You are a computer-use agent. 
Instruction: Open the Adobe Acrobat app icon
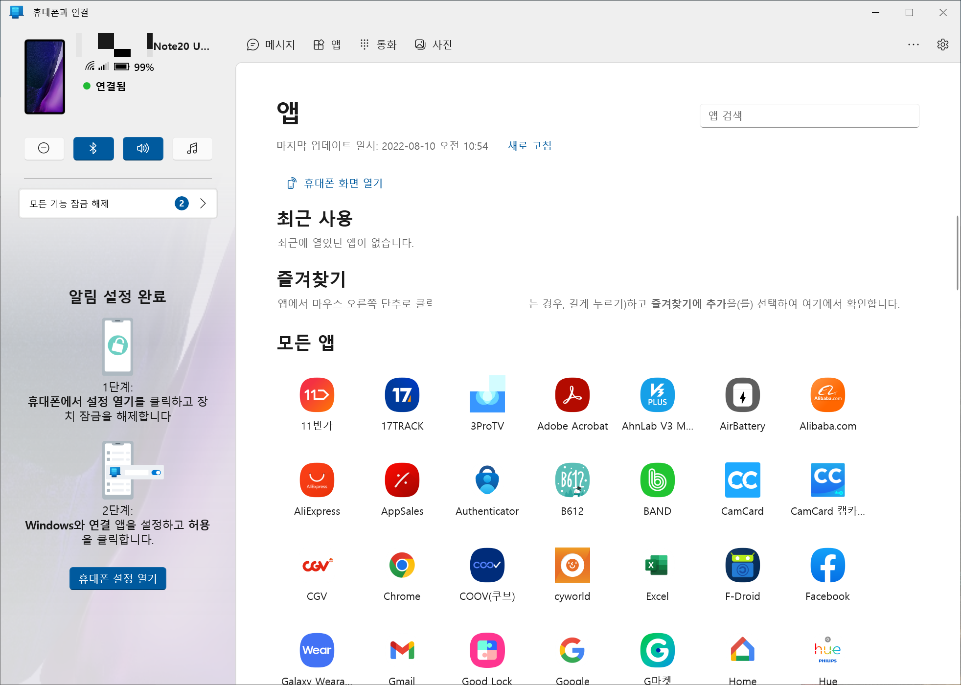[572, 395]
